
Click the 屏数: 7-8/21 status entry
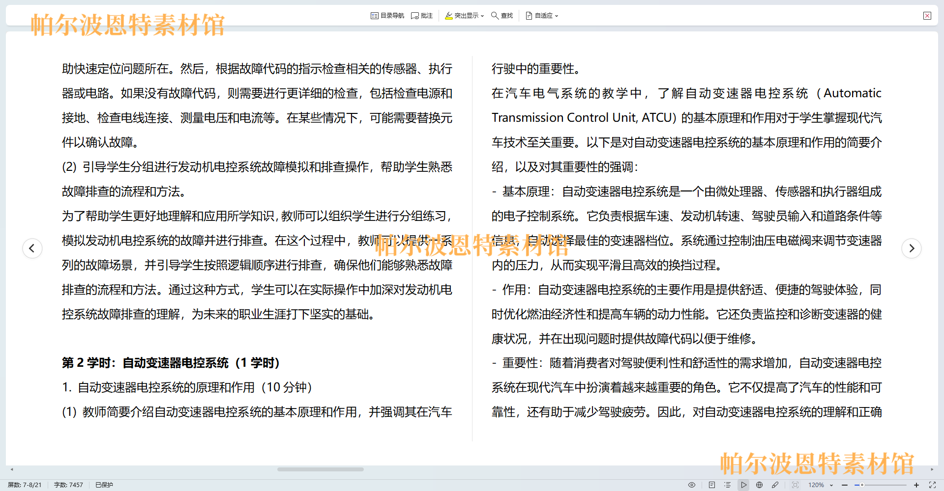tap(25, 485)
